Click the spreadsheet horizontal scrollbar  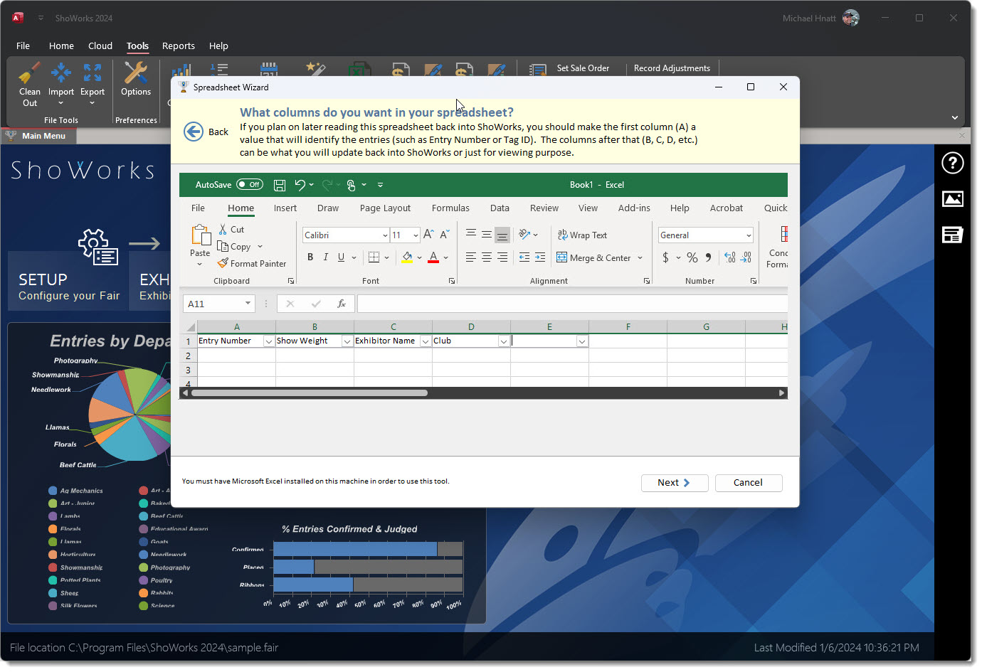click(x=310, y=393)
